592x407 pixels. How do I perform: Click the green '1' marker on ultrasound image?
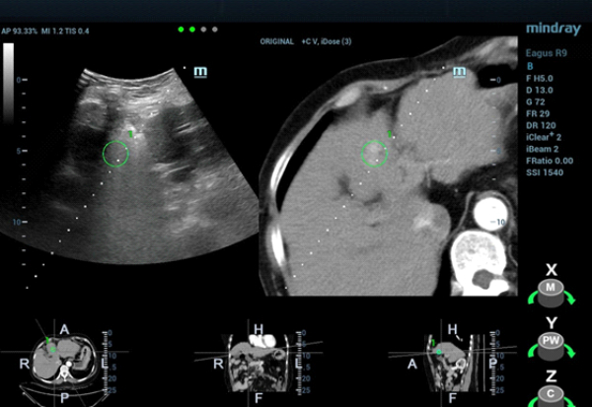(130, 133)
